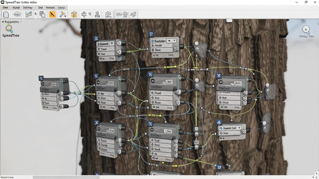This screenshot has height=179, width=319.
Task: Toggle the 'Tmd' row checkbox in the top-left node
Action: click(99, 49)
